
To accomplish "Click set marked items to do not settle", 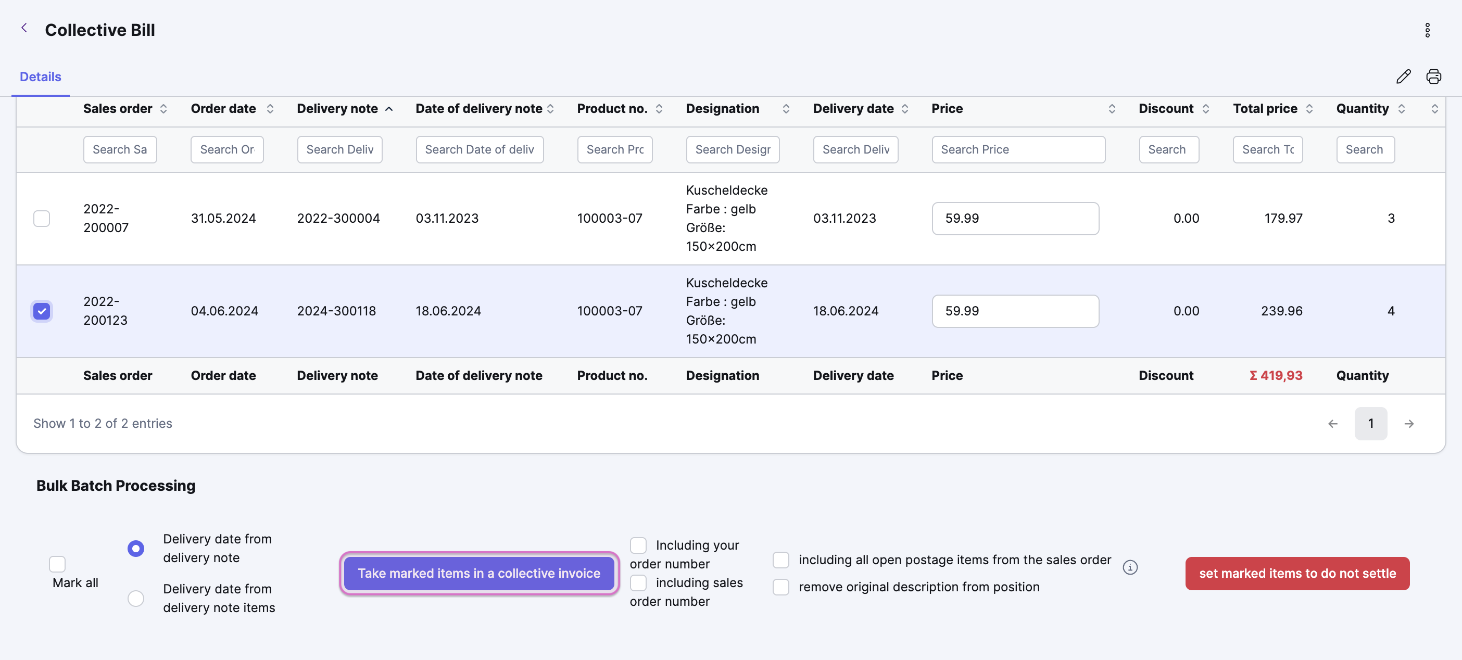I will (x=1297, y=573).
